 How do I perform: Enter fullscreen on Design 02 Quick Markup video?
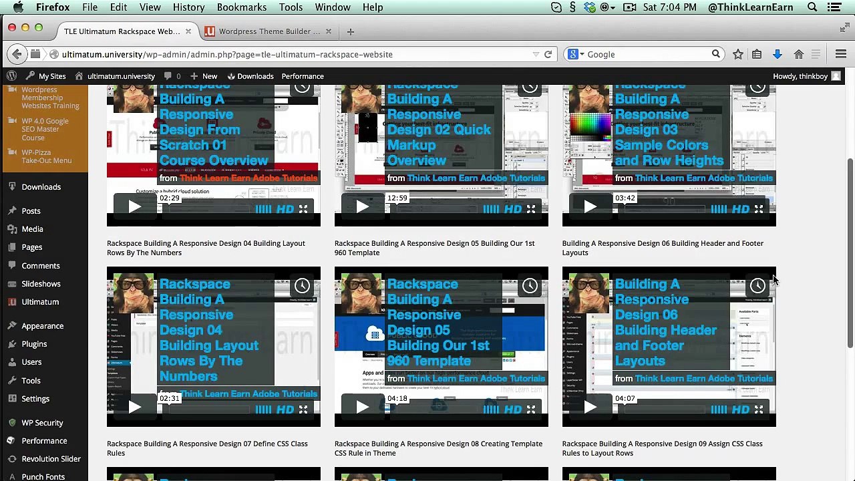coord(531,209)
